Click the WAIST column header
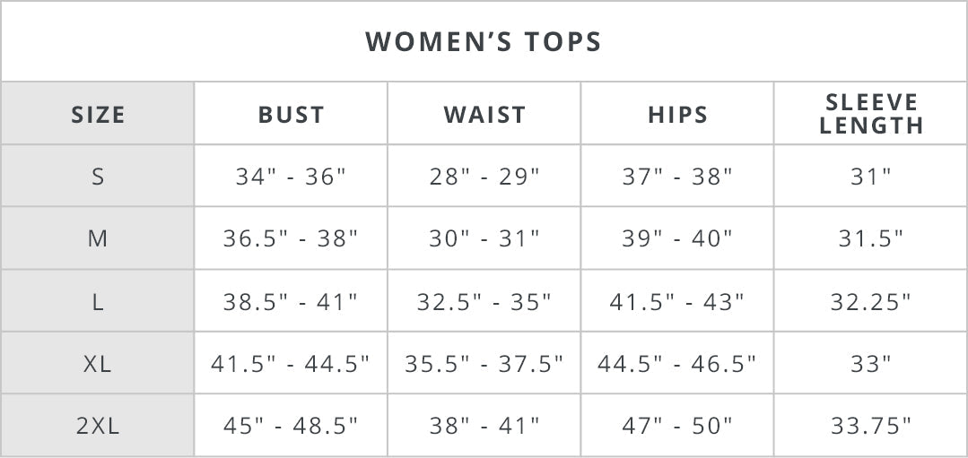 coord(484,115)
